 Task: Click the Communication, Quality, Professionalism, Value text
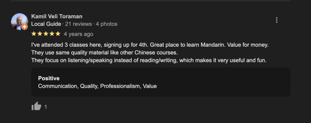coord(97,86)
